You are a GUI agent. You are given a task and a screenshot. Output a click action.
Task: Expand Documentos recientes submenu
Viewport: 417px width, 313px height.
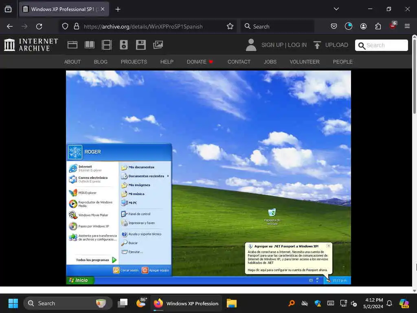[145, 176]
